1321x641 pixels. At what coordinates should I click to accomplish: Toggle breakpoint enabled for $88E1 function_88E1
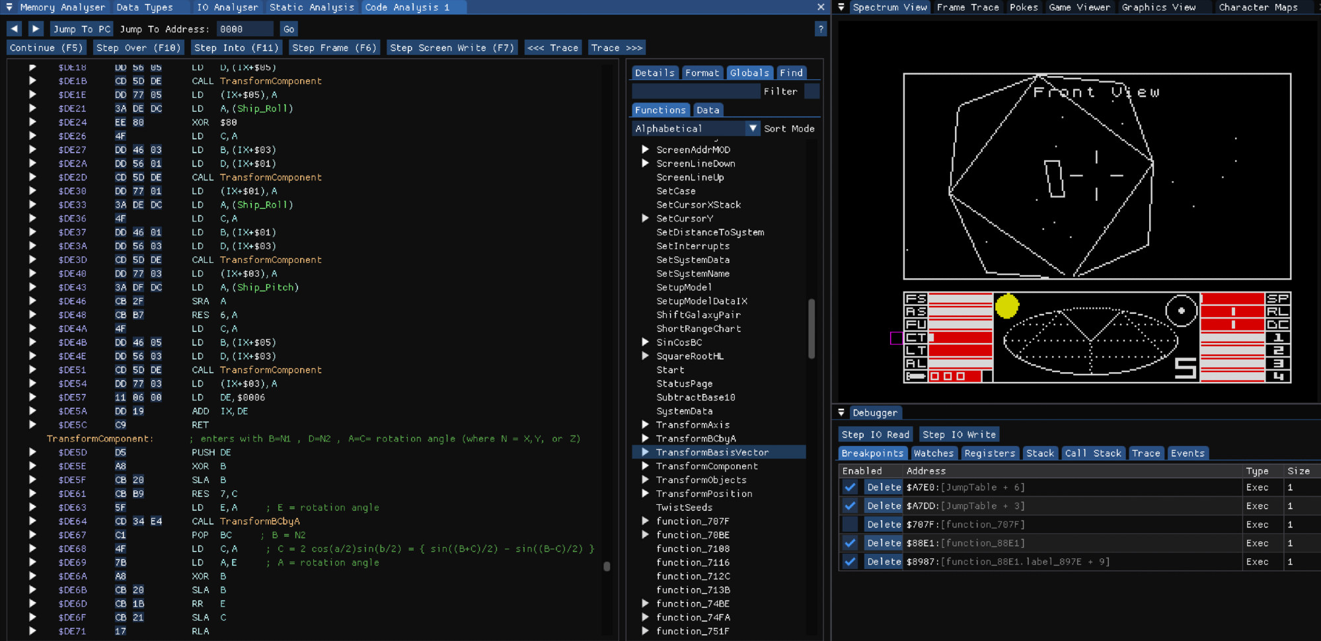click(x=850, y=543)
